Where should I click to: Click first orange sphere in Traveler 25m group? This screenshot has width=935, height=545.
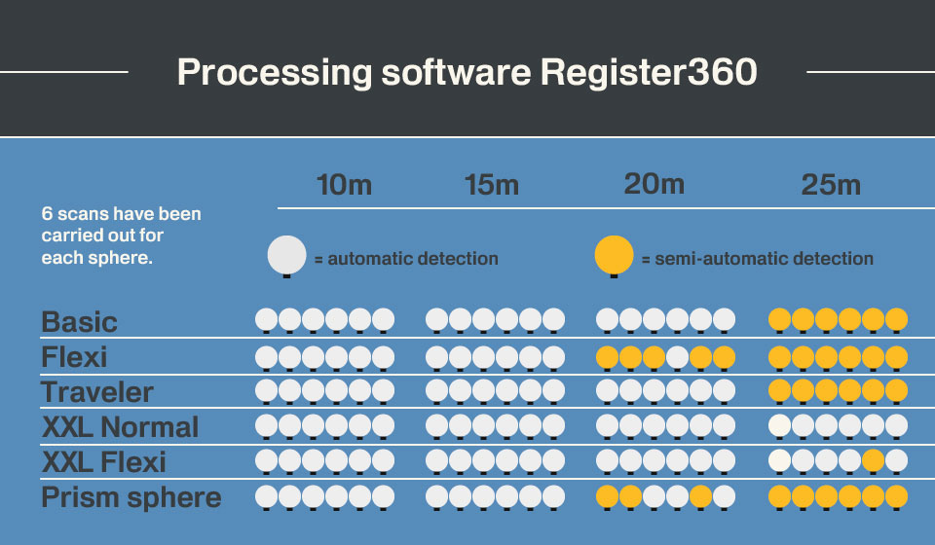[779, 390]
